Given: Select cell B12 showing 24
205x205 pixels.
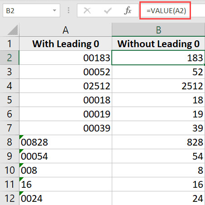Looking at the screenshot, I should (158, 198).
